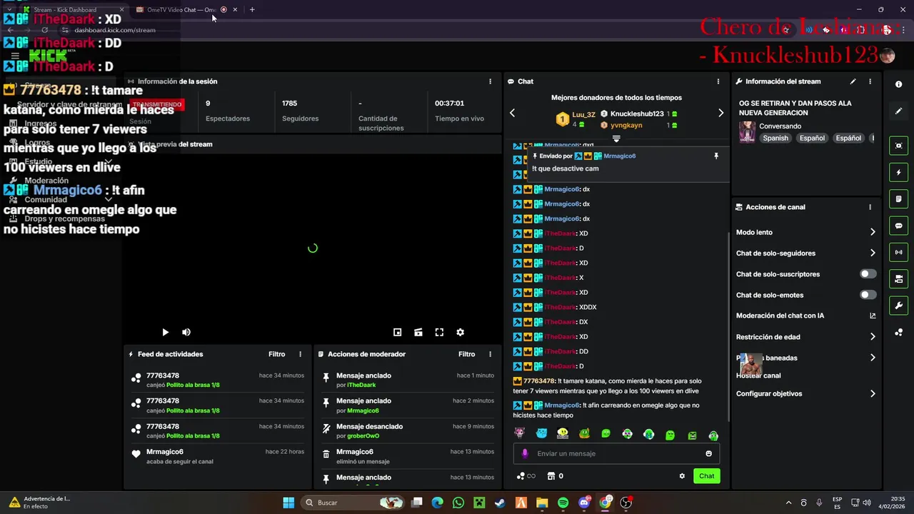
Task: Expand Configurar objetivos options
Action: click(x=873, y=393)
